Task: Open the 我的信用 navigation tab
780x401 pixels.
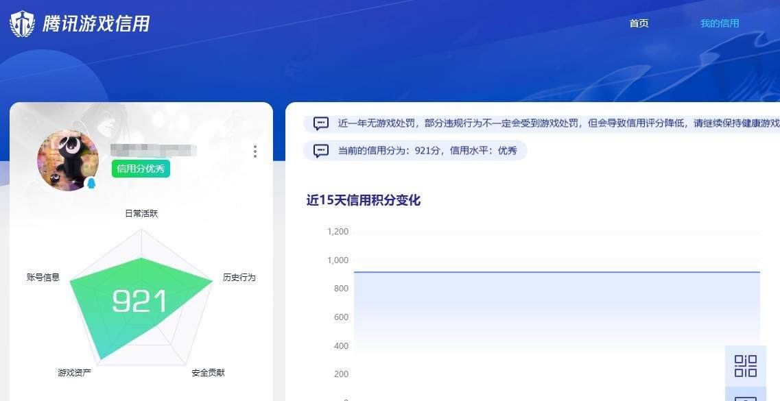Action: [x=720, y=23]
